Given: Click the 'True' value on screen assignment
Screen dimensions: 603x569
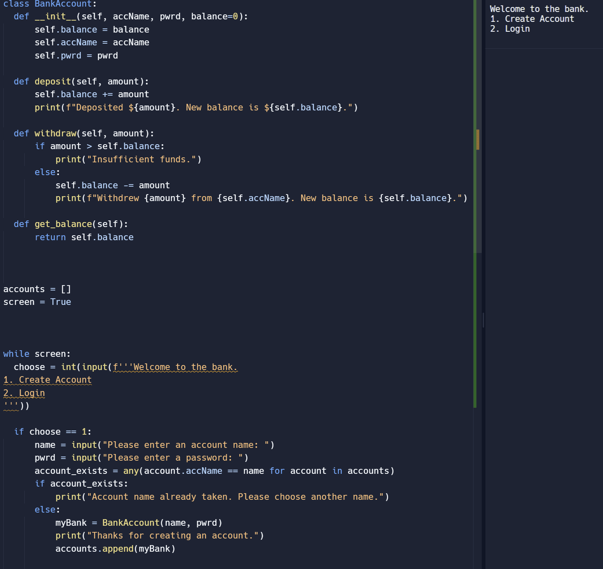Looking at the screenshot, I should tap(61, 302).
